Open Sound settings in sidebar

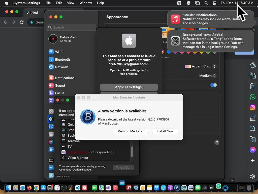coord(57,85)
